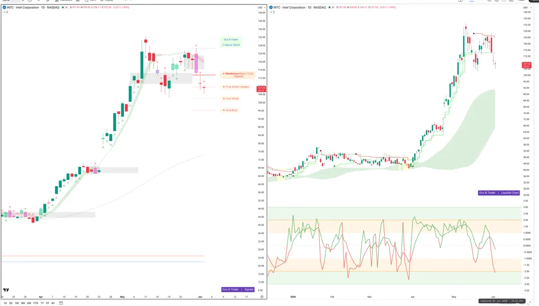The image size is (539, 306).
Task: Click the 'T2 at 102.90' target label
Action: 230,98
